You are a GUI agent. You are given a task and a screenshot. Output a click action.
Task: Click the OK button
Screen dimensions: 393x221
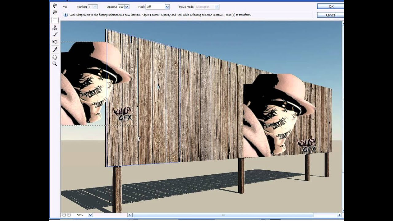coord(331,6)
